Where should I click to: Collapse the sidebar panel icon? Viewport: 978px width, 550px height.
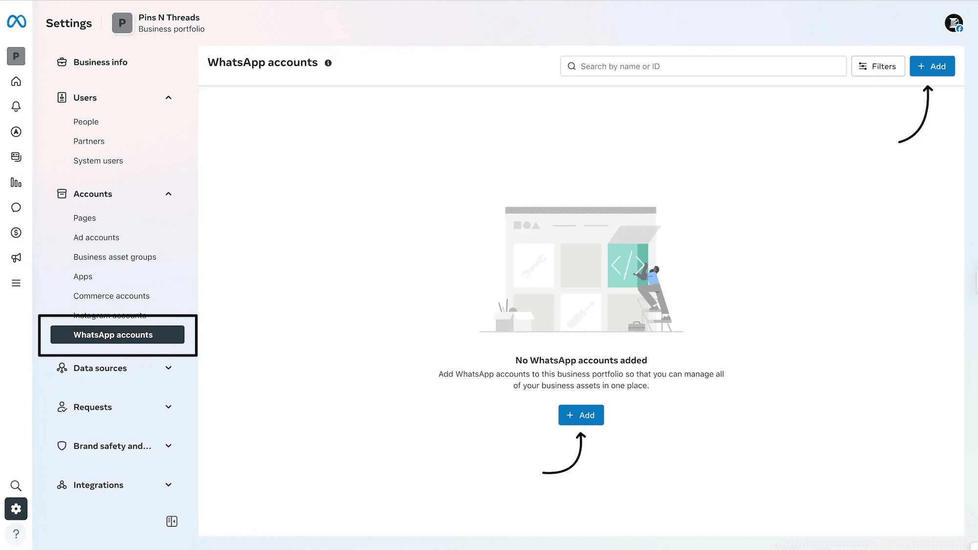[172, 521]
